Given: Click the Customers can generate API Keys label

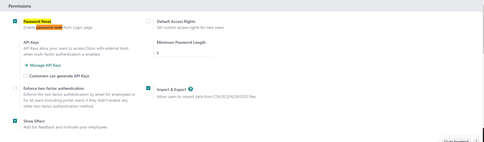Looking at the screenshot, I should point(59,76).
